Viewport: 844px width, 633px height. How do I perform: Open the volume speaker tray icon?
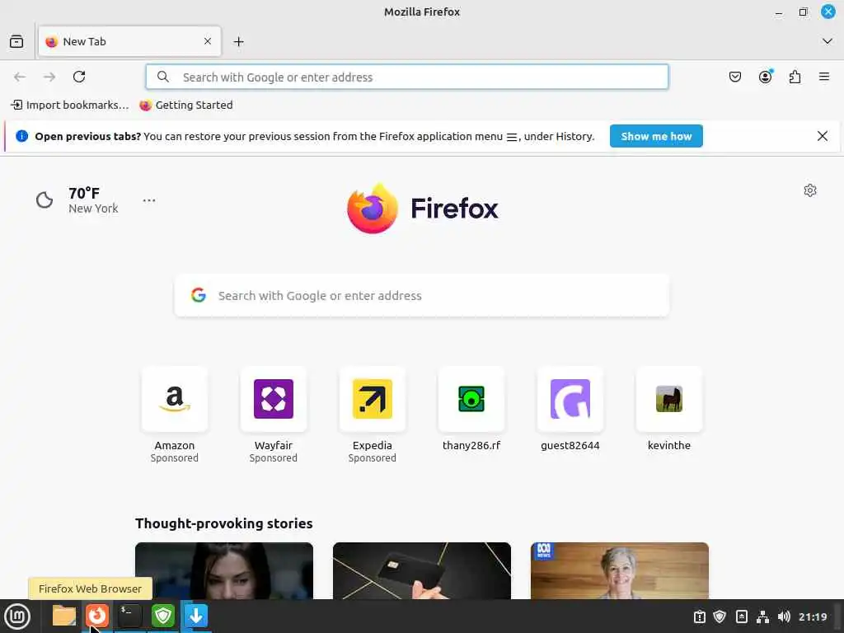click(x=784, y=617)
